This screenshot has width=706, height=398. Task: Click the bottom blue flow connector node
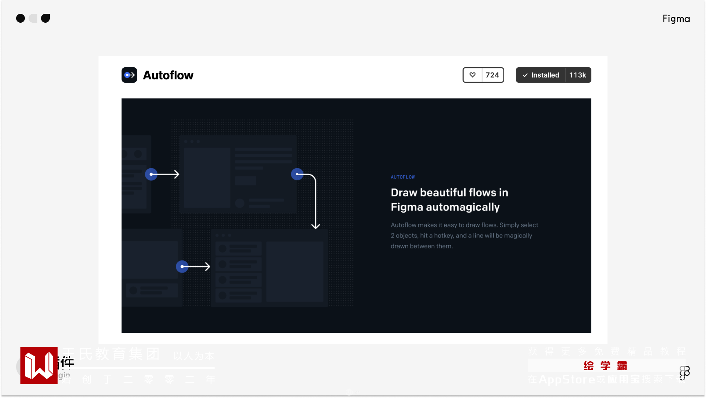pos(182,266)
